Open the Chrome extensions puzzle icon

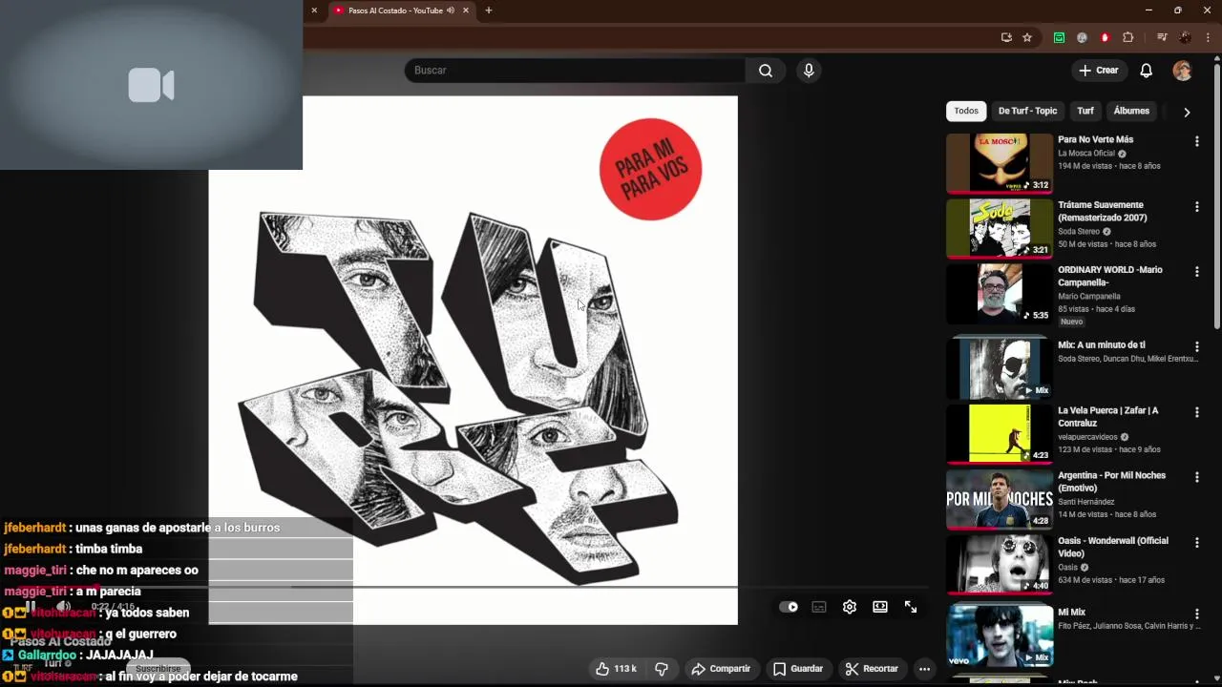[x=1127, y=37]
